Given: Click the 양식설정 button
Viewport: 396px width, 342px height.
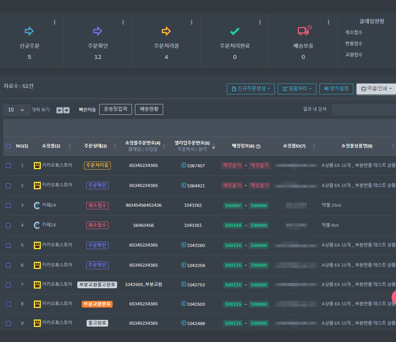Looking at the screenshot, I should 336,89.
